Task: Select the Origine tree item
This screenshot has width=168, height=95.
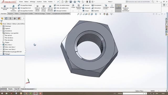Action: 7,42
